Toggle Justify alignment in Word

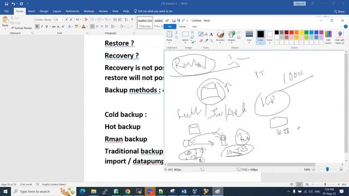coord(107,27)
